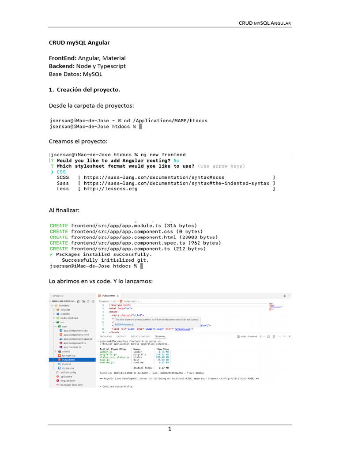Click node - frontend terminal label

(x=247, y=336)
